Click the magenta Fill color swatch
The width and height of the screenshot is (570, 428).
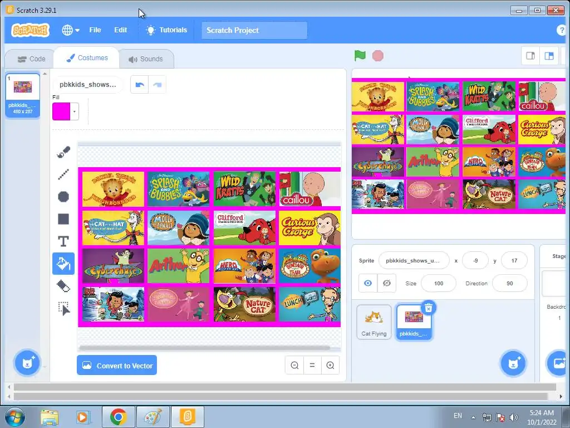pos(61,111)
